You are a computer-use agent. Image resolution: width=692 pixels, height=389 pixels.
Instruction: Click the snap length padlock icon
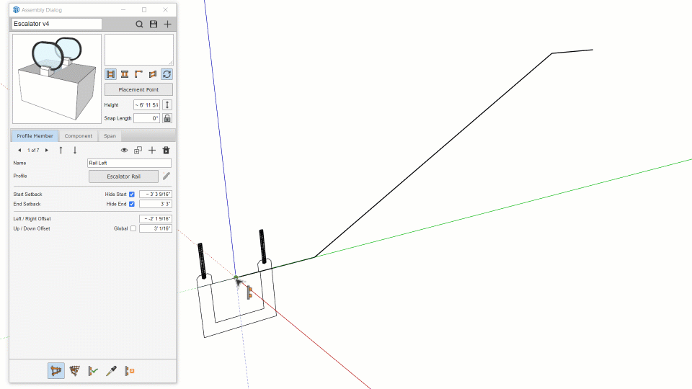(x=167, y=118)
